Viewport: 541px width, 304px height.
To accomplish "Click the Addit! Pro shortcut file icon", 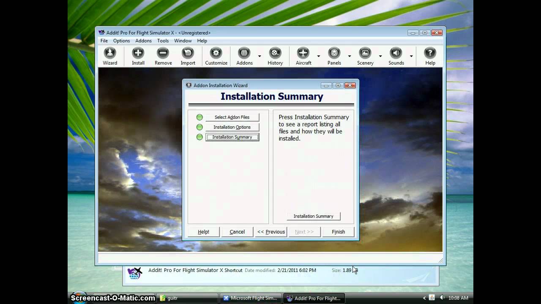I will [134, 273].
